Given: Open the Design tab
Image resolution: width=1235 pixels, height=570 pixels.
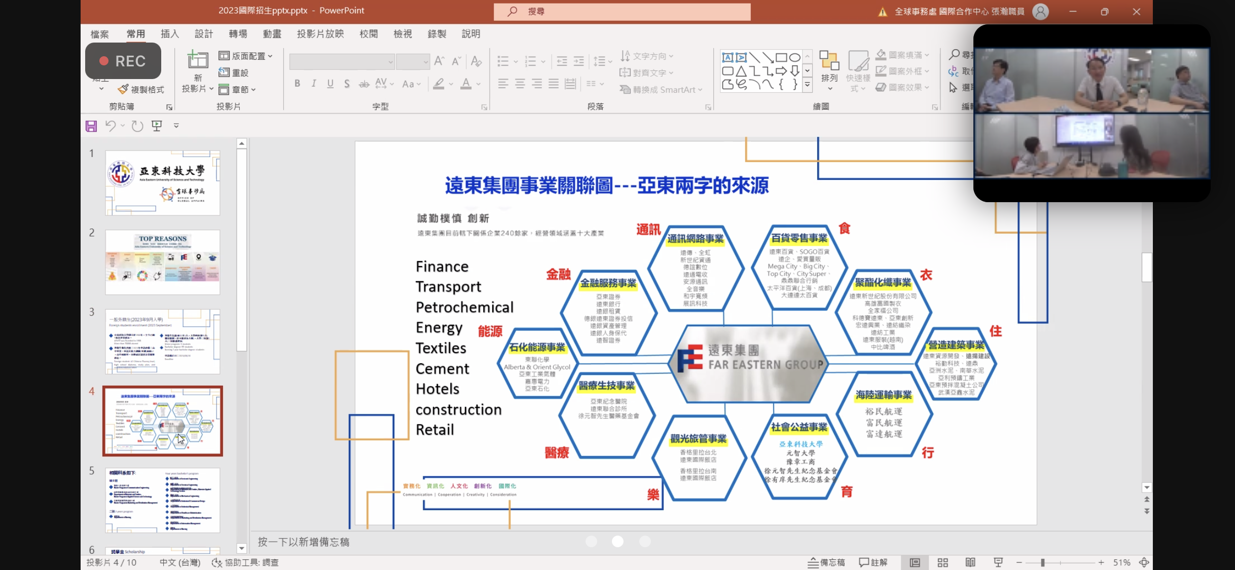Looking at the screenshot, I should point(204,34).
